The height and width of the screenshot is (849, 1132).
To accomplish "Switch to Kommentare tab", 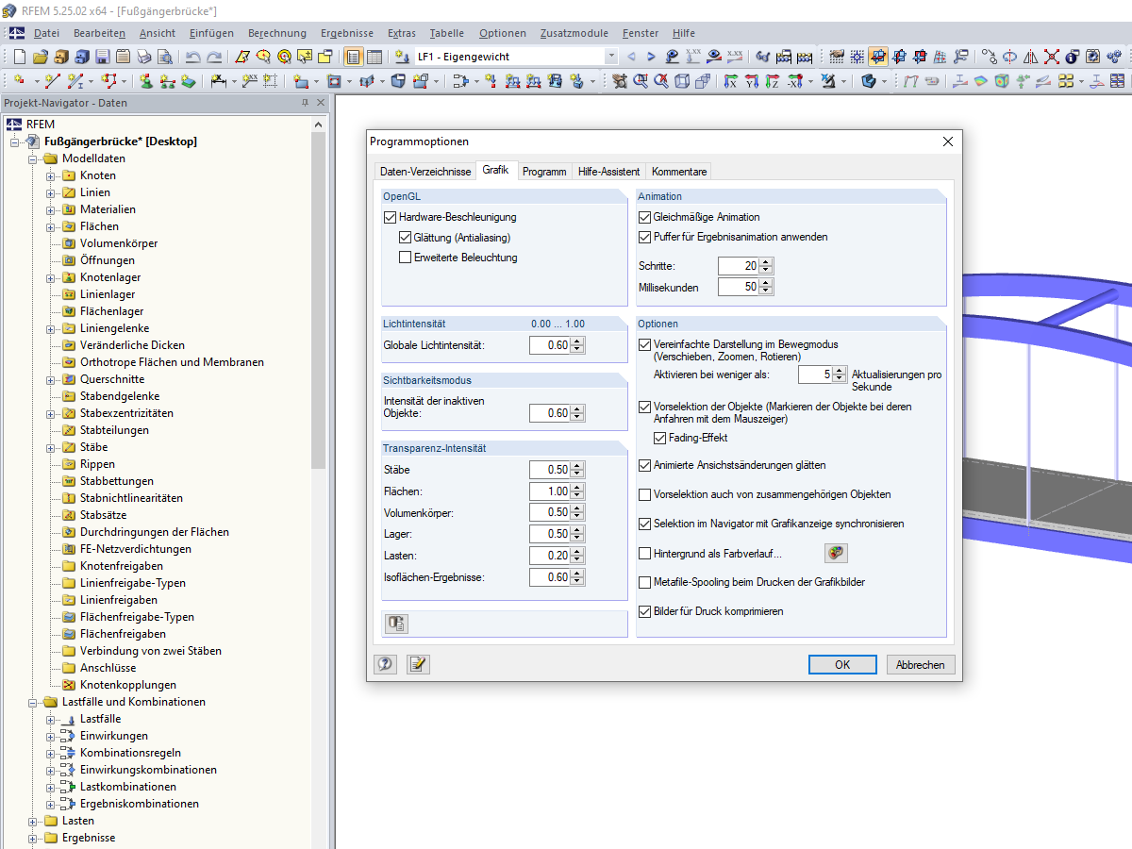I will (x=678, y=172).
